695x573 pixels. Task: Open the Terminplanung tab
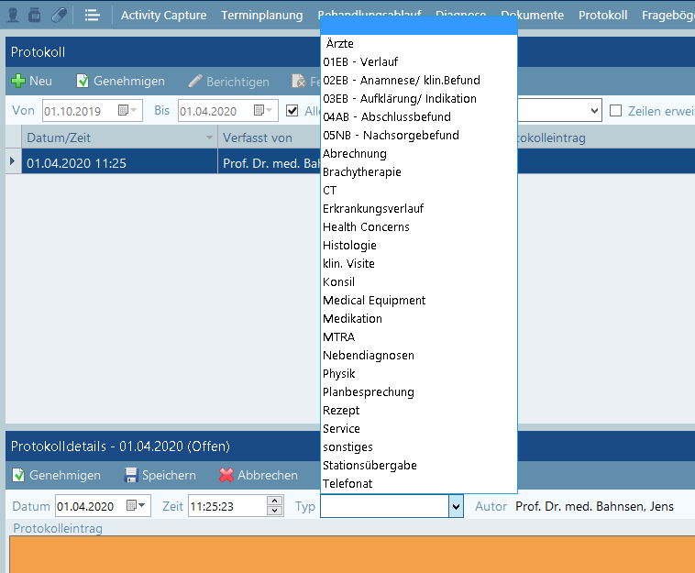259,16
